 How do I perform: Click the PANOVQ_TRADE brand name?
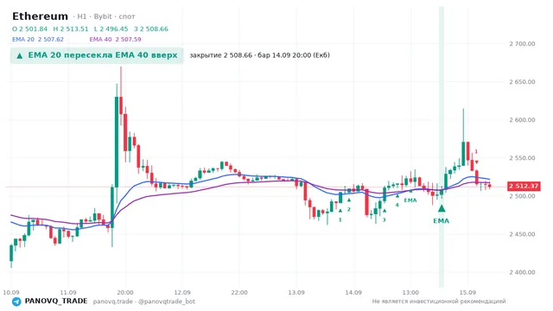point(56,301)
